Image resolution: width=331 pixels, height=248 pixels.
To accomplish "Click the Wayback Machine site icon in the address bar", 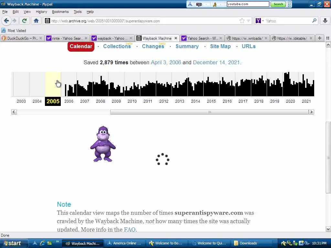I will pos(48,21).
